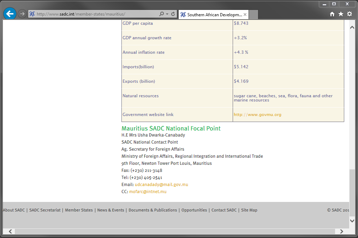Open About SADC footer link

click(14, 210)
